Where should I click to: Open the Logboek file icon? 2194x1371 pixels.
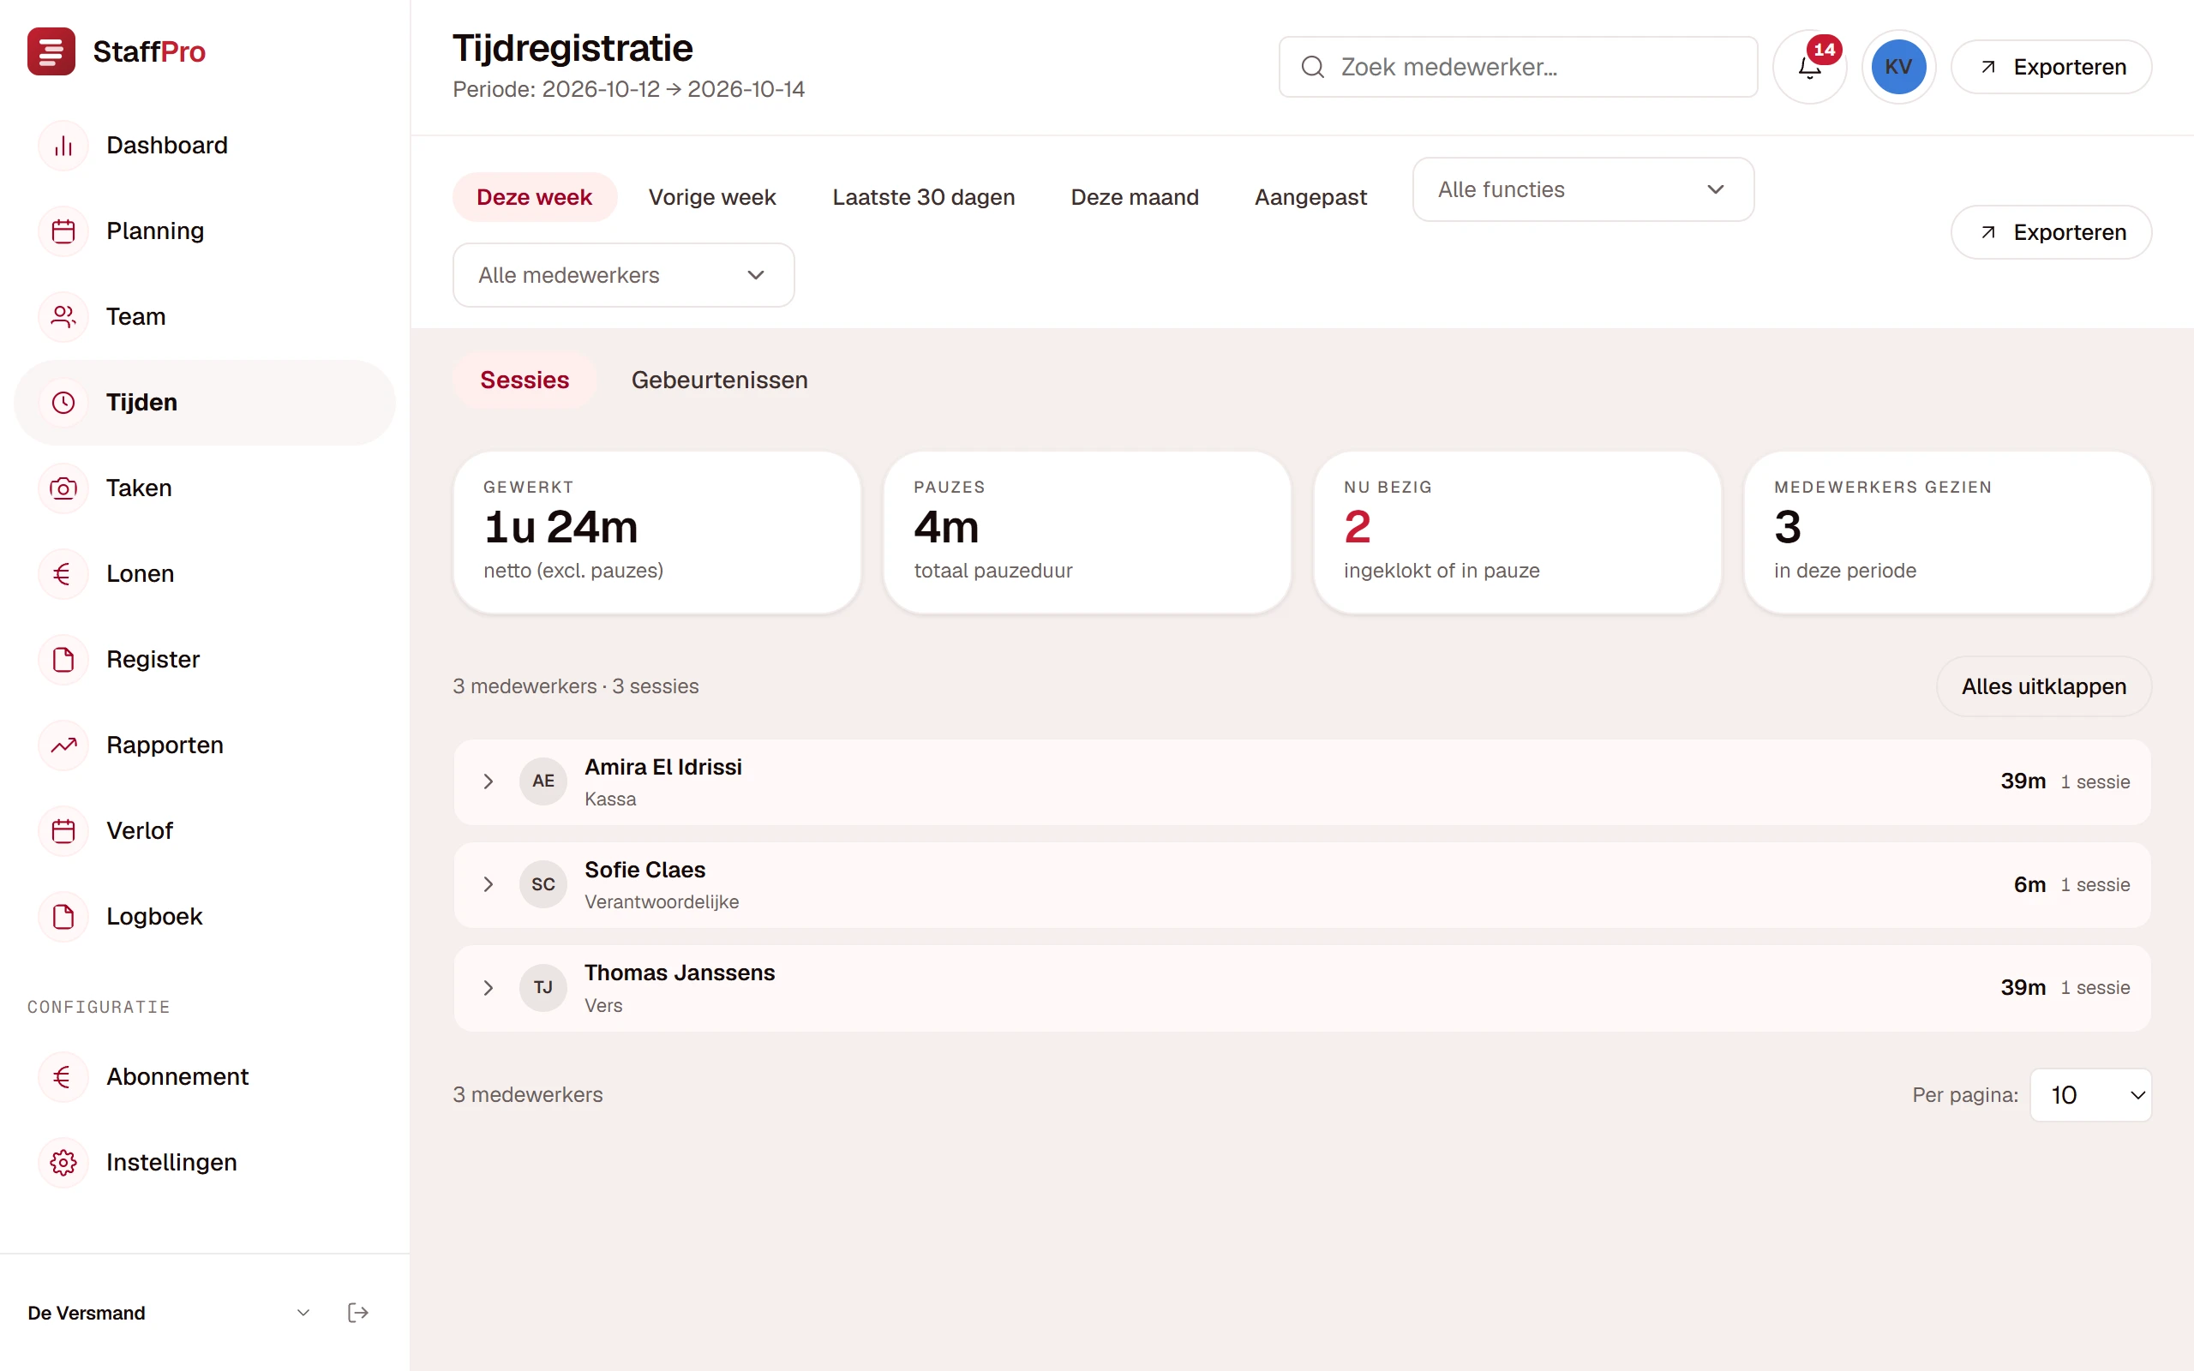point(63,917)
